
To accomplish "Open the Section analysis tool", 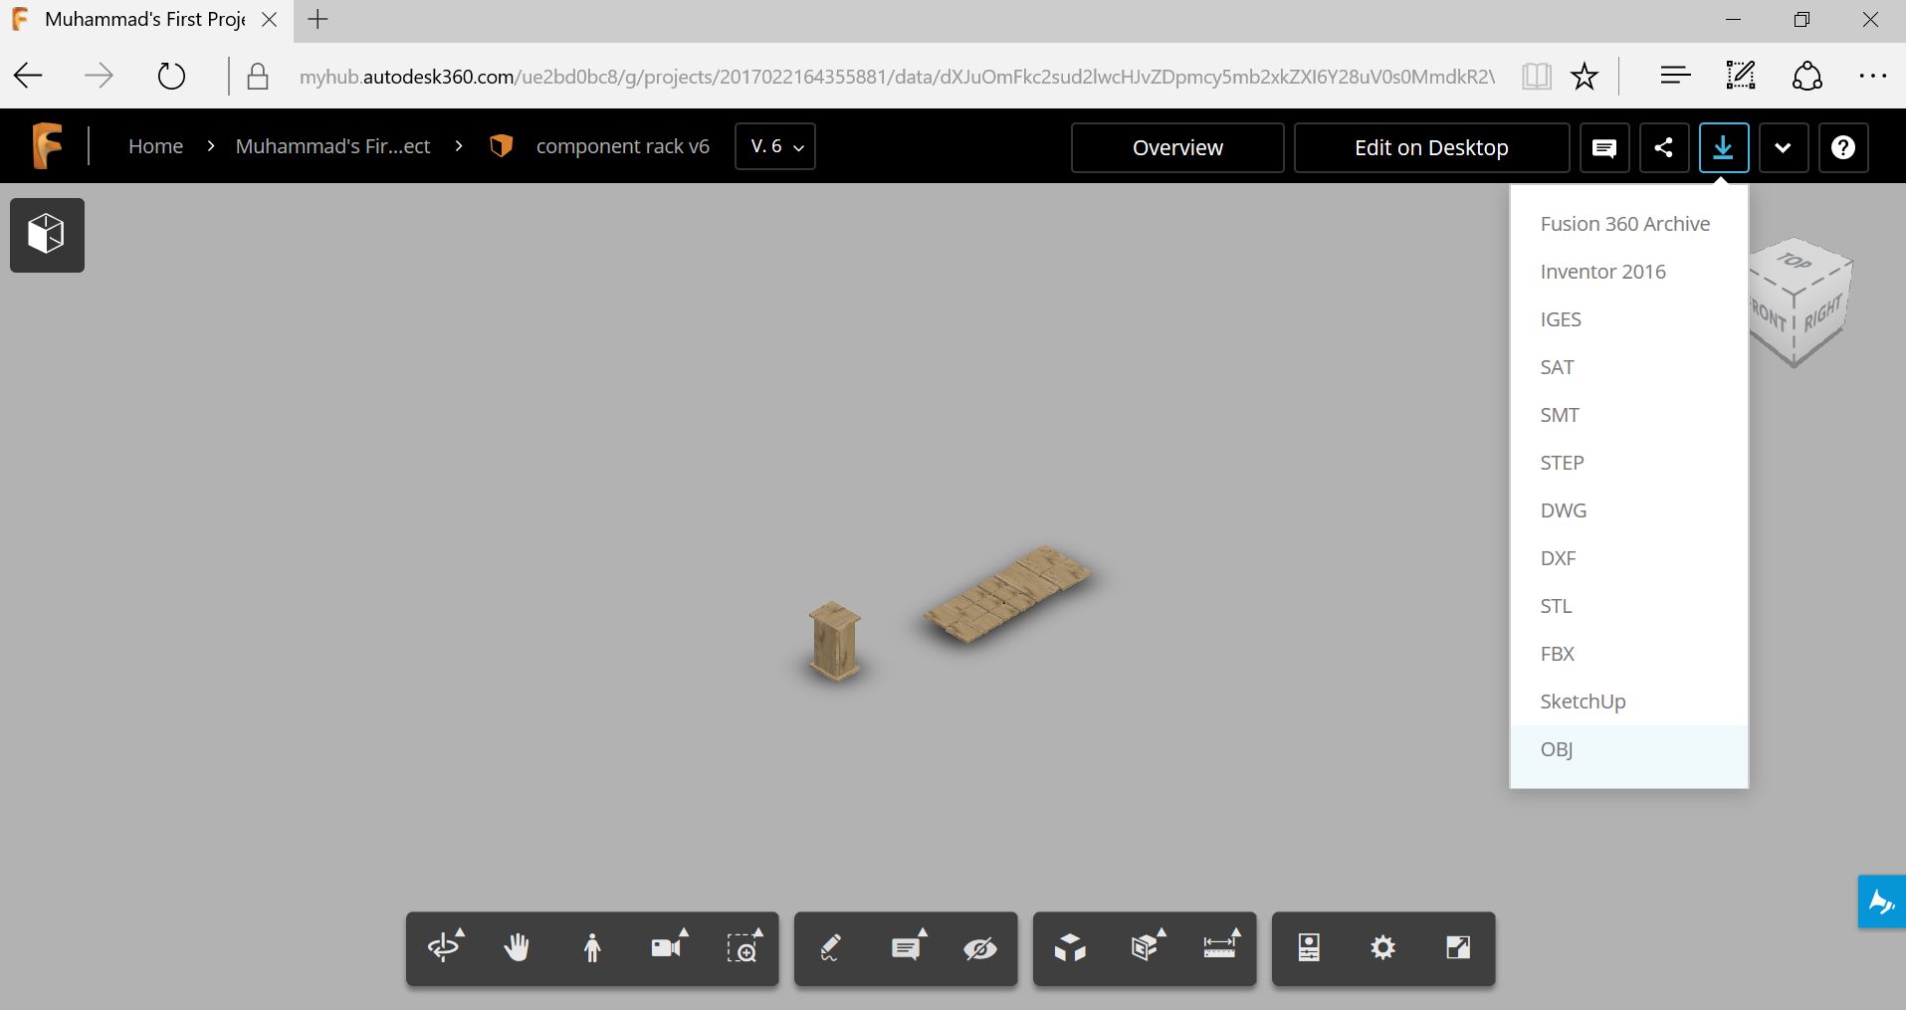I will click(x=1147, y=947).
